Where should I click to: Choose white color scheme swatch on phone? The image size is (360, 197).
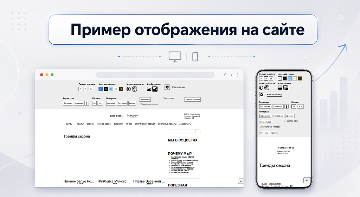tap(279, 78)
